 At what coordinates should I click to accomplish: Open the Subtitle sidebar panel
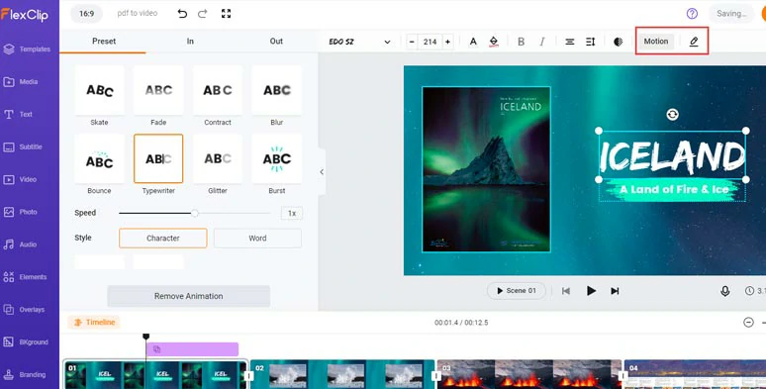click(x=23, y=146)
